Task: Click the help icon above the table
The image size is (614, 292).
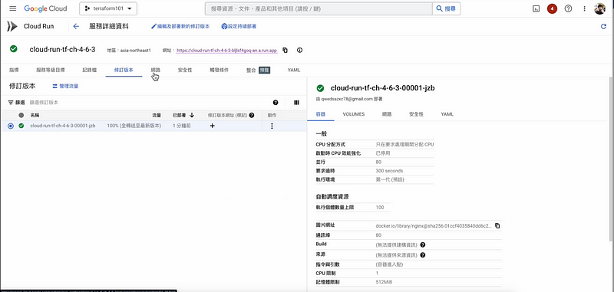Action: 276,103
